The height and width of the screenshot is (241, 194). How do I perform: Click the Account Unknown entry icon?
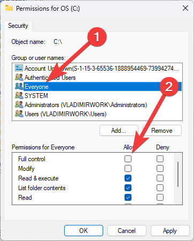coord(19,68)
